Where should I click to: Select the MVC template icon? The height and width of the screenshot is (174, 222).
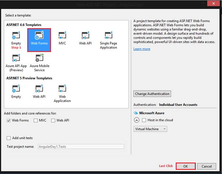click(62, 35)
